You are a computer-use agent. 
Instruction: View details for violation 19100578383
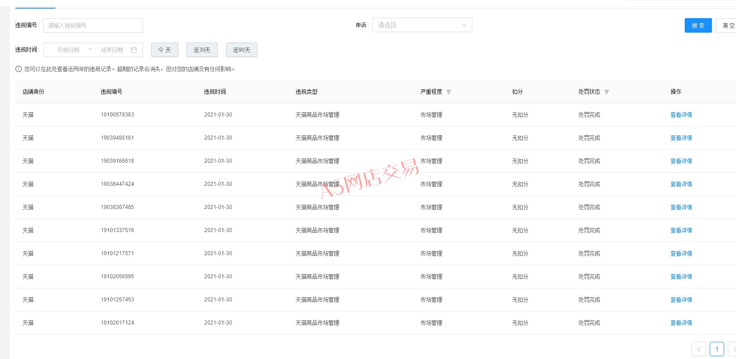681,115
